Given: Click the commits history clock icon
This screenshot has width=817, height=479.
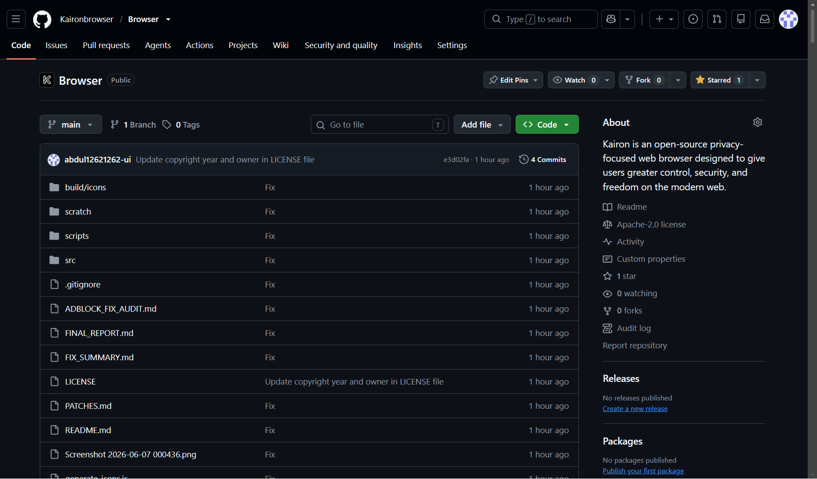Looking at the screenshot, I should (524, 159).
